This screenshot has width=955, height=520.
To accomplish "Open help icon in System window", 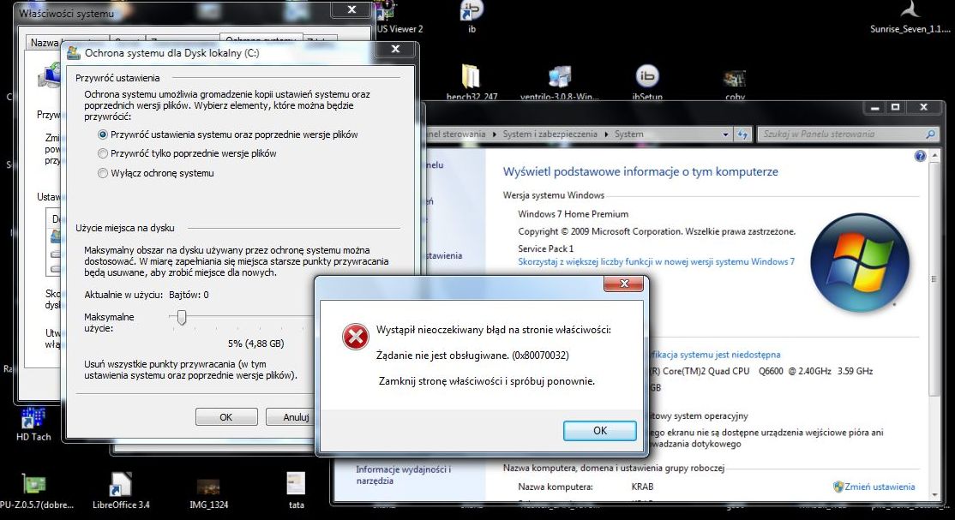I will coord(920,156).
